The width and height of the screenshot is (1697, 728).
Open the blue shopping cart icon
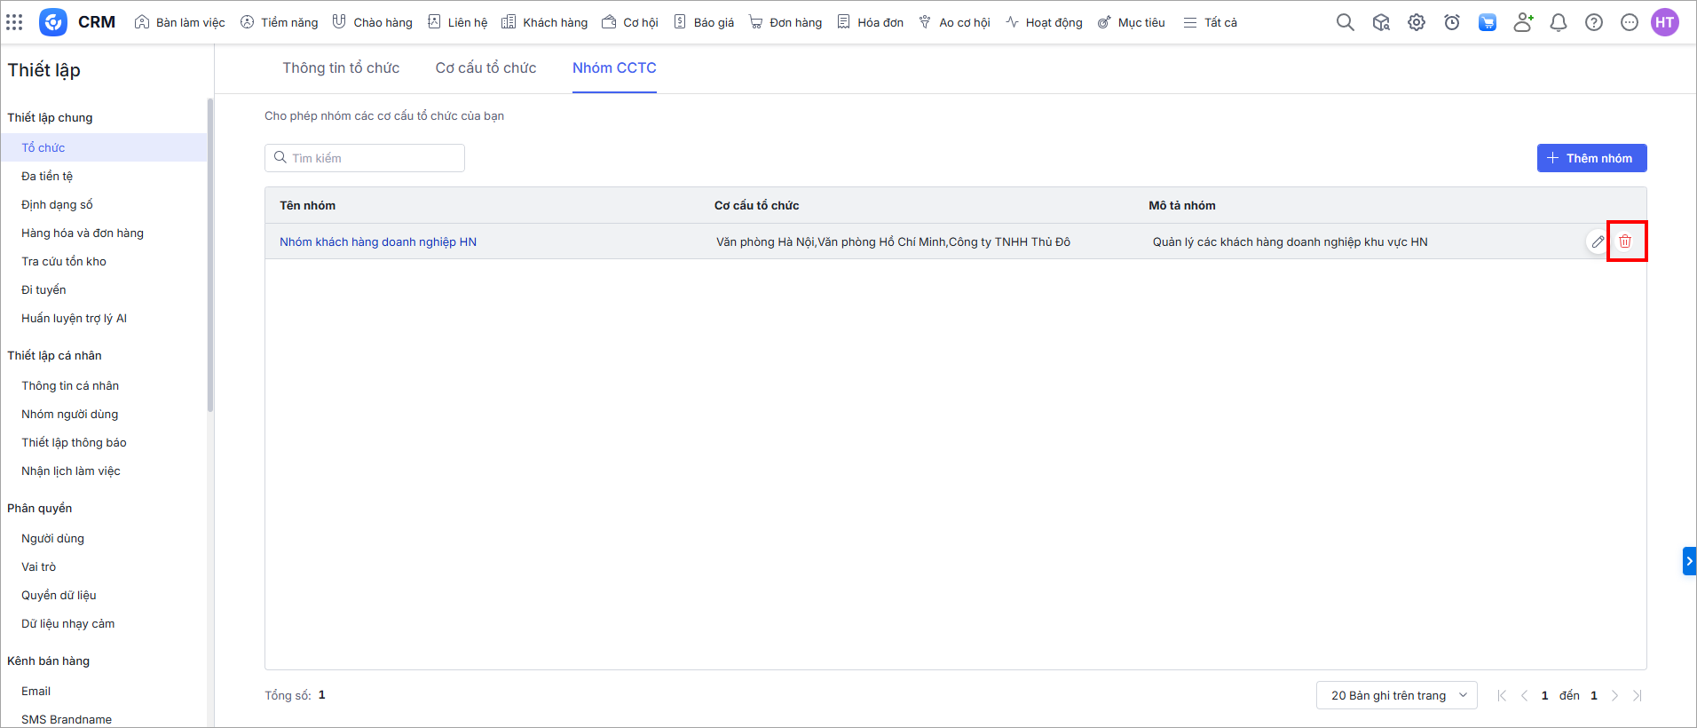1488,22
